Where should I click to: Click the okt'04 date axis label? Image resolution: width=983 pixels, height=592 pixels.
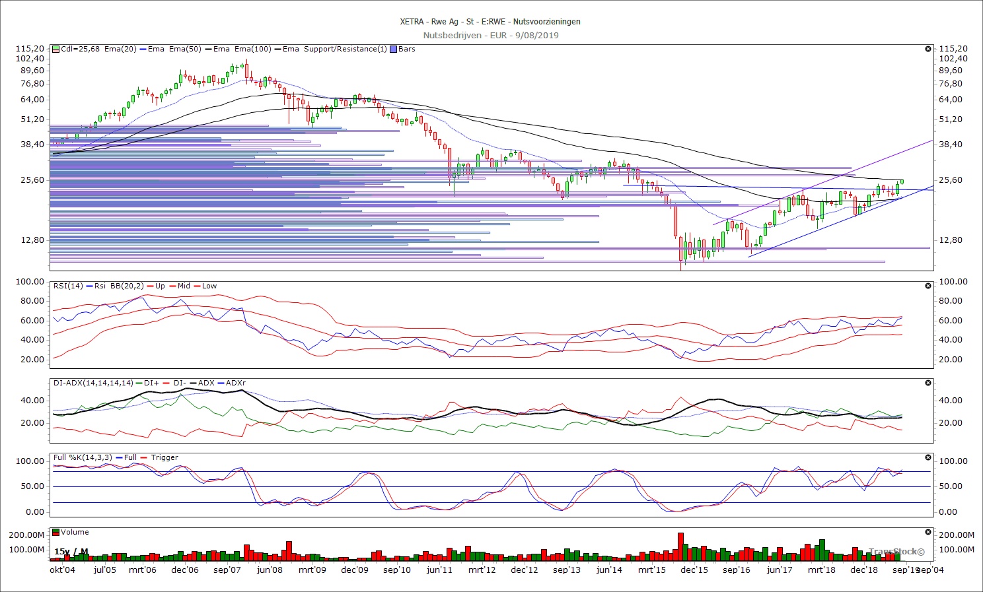(63, 570)
